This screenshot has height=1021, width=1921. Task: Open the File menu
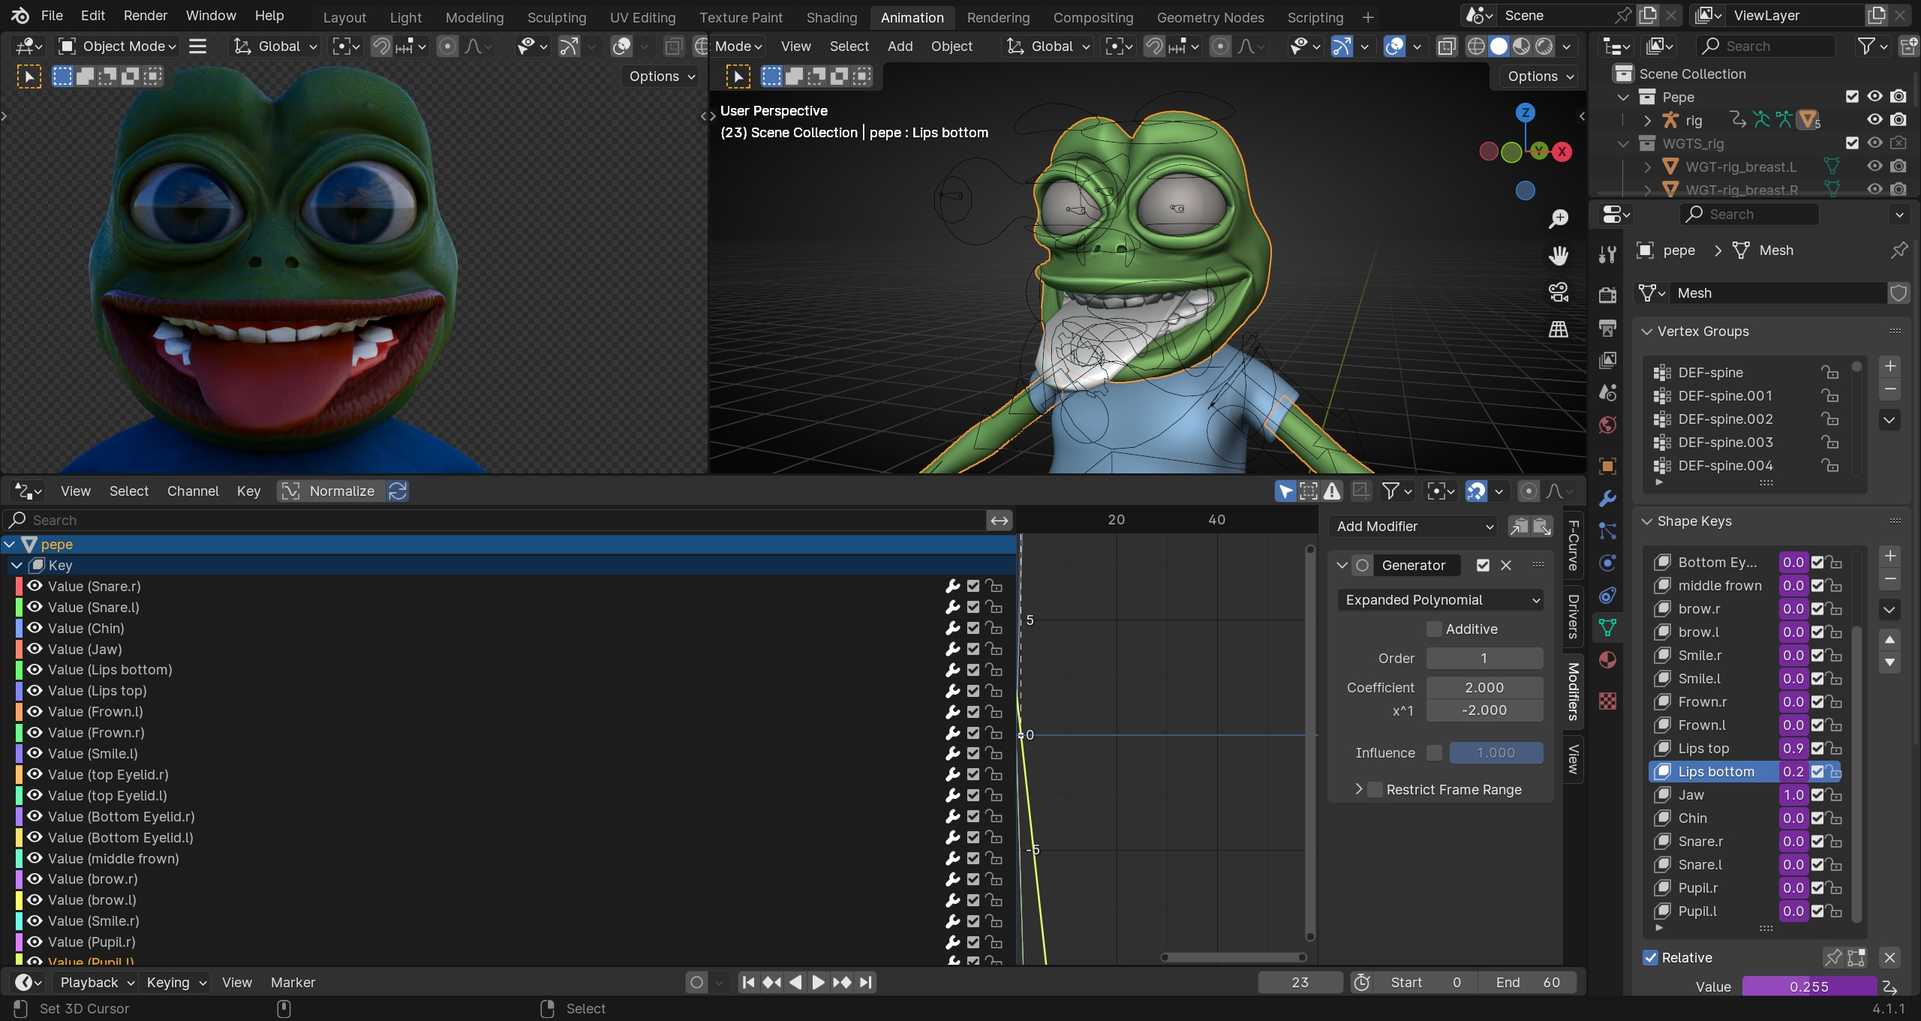pyautogui.click(x=52, y=16)
